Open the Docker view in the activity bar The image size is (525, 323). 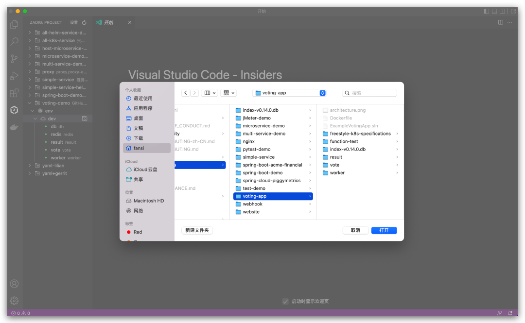click(x=14, y=127)
